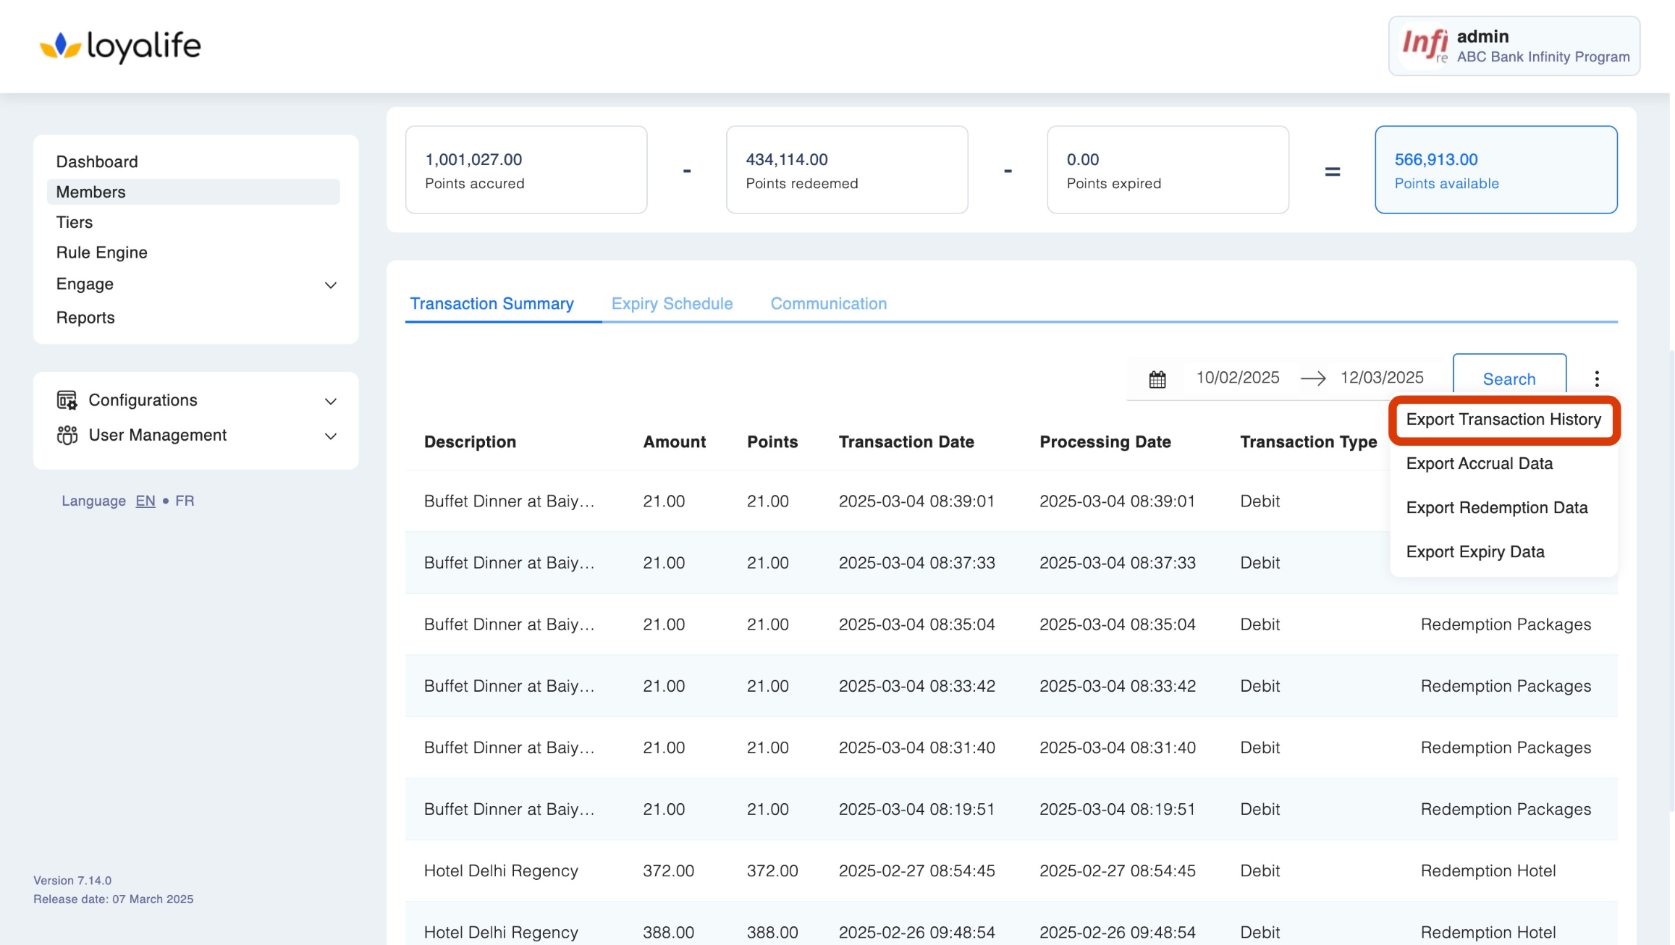Expand the User Management chevron
The image size is (1675, 945).
pyautogui.click(x=331, y=436)
